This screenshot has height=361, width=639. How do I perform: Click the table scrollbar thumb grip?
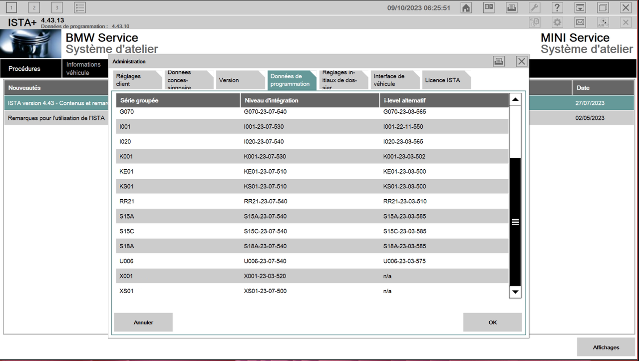coord(515,222)
